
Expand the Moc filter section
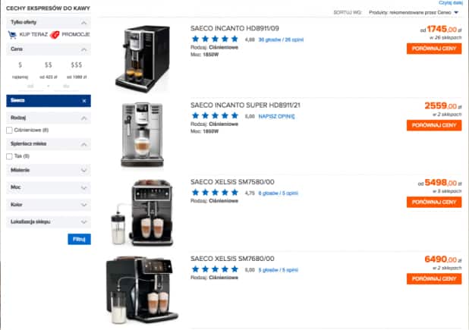tap(84, 187)
